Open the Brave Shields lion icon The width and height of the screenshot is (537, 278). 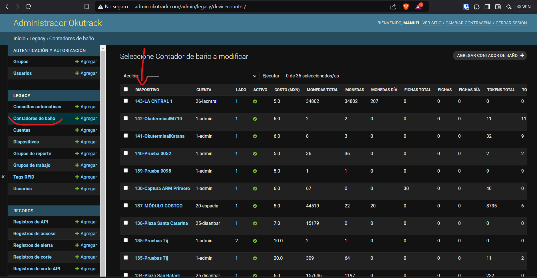(x=406, y=7)
